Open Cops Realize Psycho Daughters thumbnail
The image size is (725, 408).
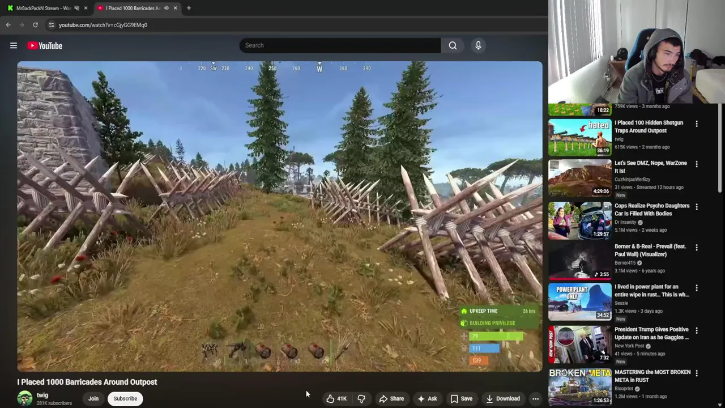[x=580, y=220]
